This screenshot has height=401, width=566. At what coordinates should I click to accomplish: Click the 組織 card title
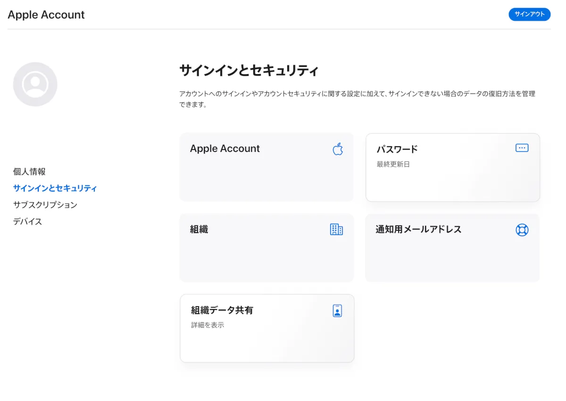click(x=199, y=229)
